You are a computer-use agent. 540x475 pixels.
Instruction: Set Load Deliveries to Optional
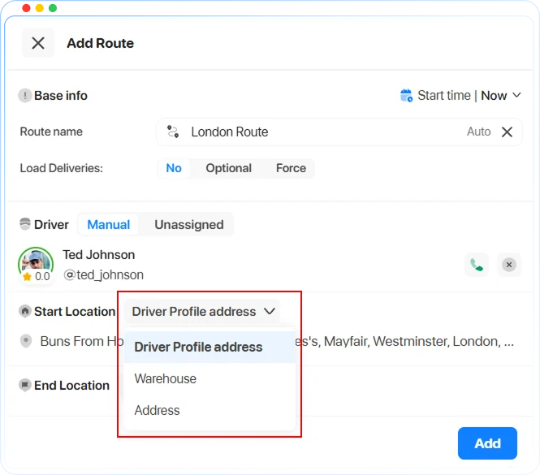tap(228, 168)
